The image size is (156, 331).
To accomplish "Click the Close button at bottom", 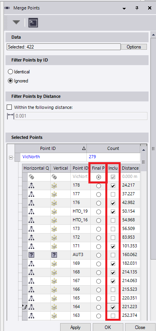I will (140, 327).
